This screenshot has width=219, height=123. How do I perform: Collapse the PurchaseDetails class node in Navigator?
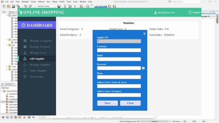pos(2,91)
